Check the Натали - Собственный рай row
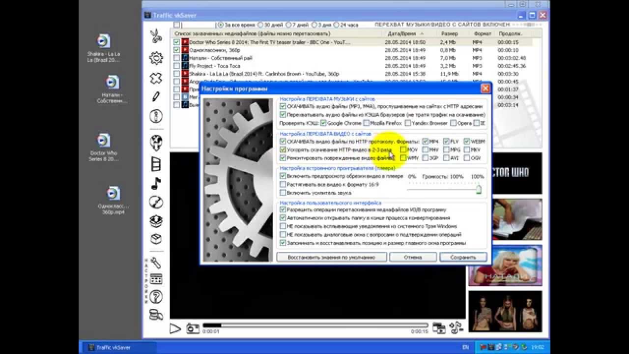629x354 pixels. pyautogui.click(x=176, y=58)
